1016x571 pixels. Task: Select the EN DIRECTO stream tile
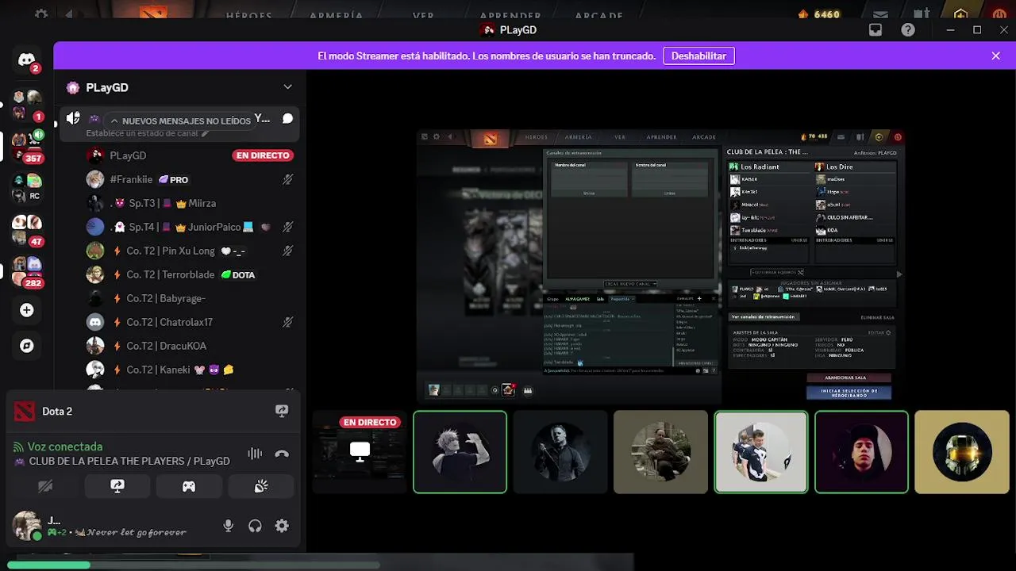(359, 452)
